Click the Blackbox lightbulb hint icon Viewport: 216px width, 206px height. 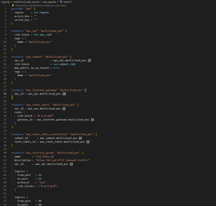(x=13, y=5)
